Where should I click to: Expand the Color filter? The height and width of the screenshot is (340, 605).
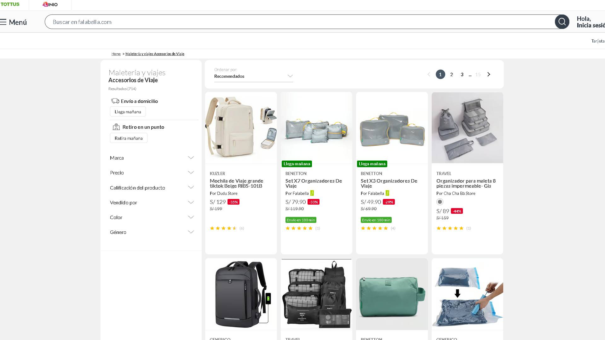[152, 217]
